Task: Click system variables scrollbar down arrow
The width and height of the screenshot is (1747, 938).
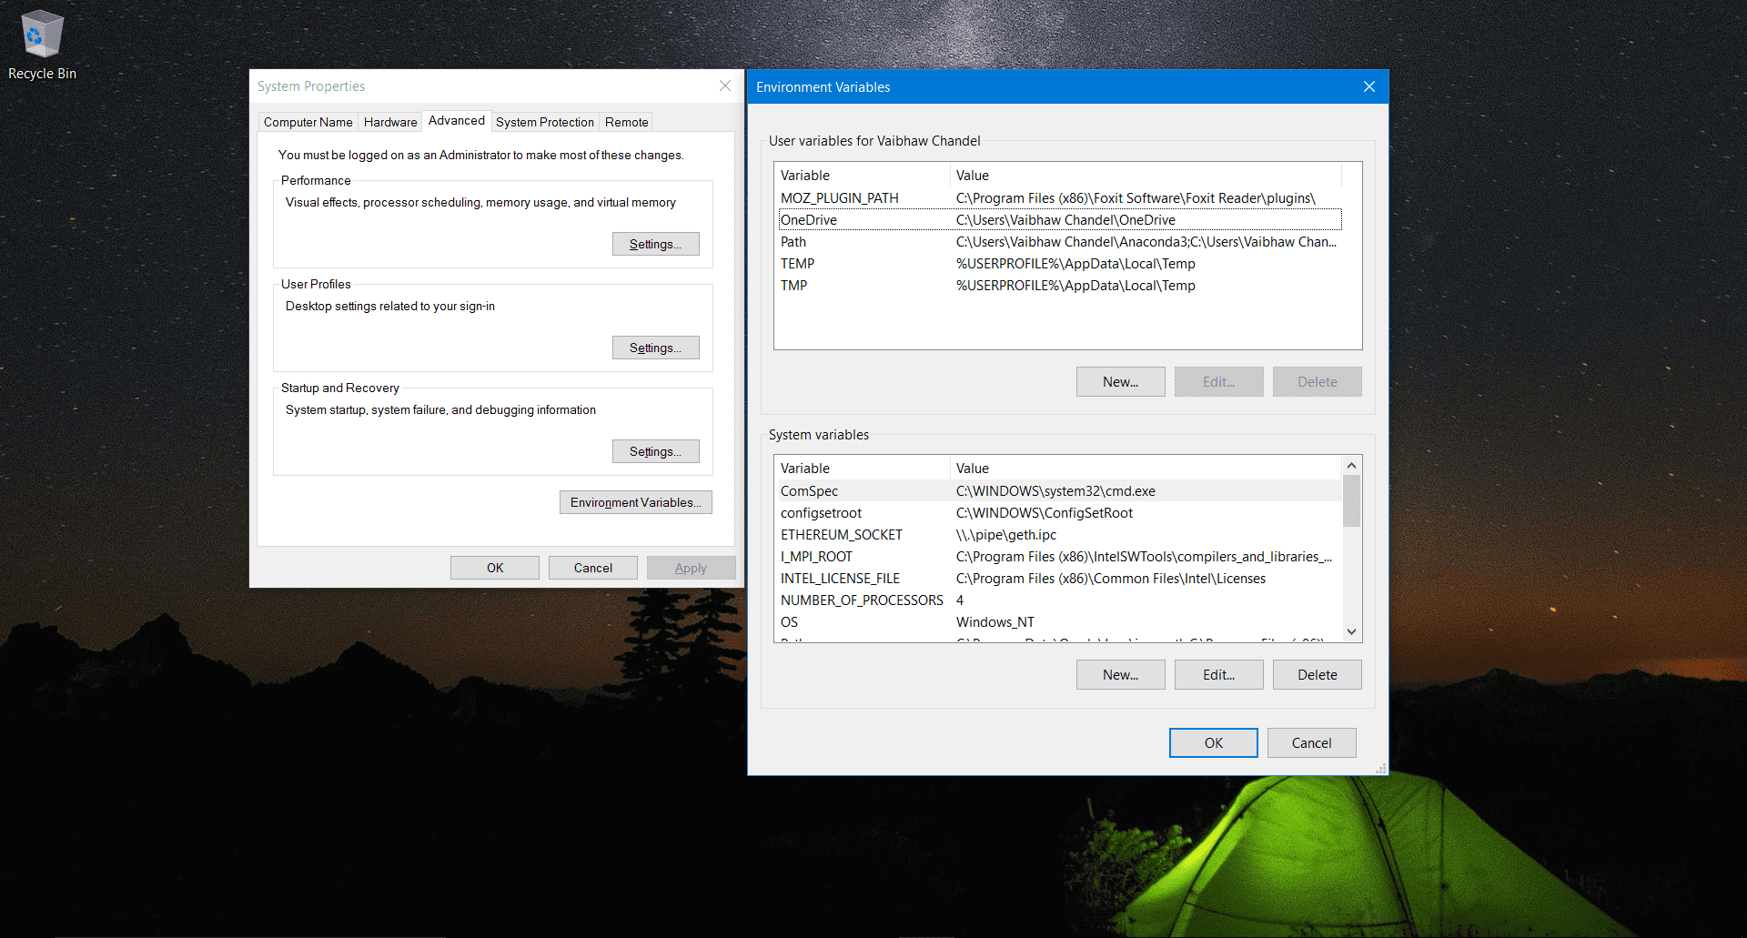Action: pyautogui.click(x=1351, y=631)
